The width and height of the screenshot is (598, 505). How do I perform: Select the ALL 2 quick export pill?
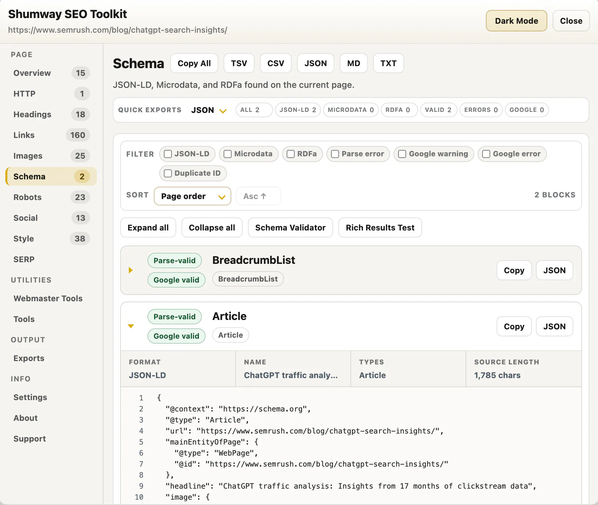pos(254,110)
